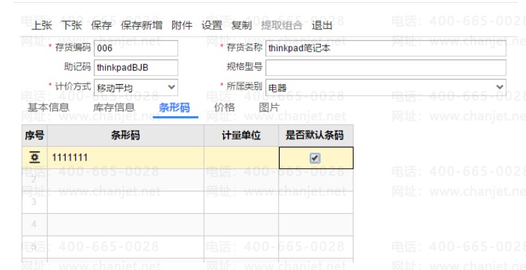Click the 存货编码 input field
This screenshot has height=270, width=526.
tap(136, 49)
